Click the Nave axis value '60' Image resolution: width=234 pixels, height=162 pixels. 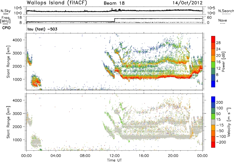click(209, 18)
